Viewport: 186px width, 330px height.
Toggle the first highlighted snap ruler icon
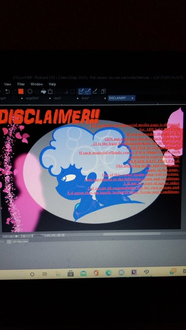[x=81, y=91]
